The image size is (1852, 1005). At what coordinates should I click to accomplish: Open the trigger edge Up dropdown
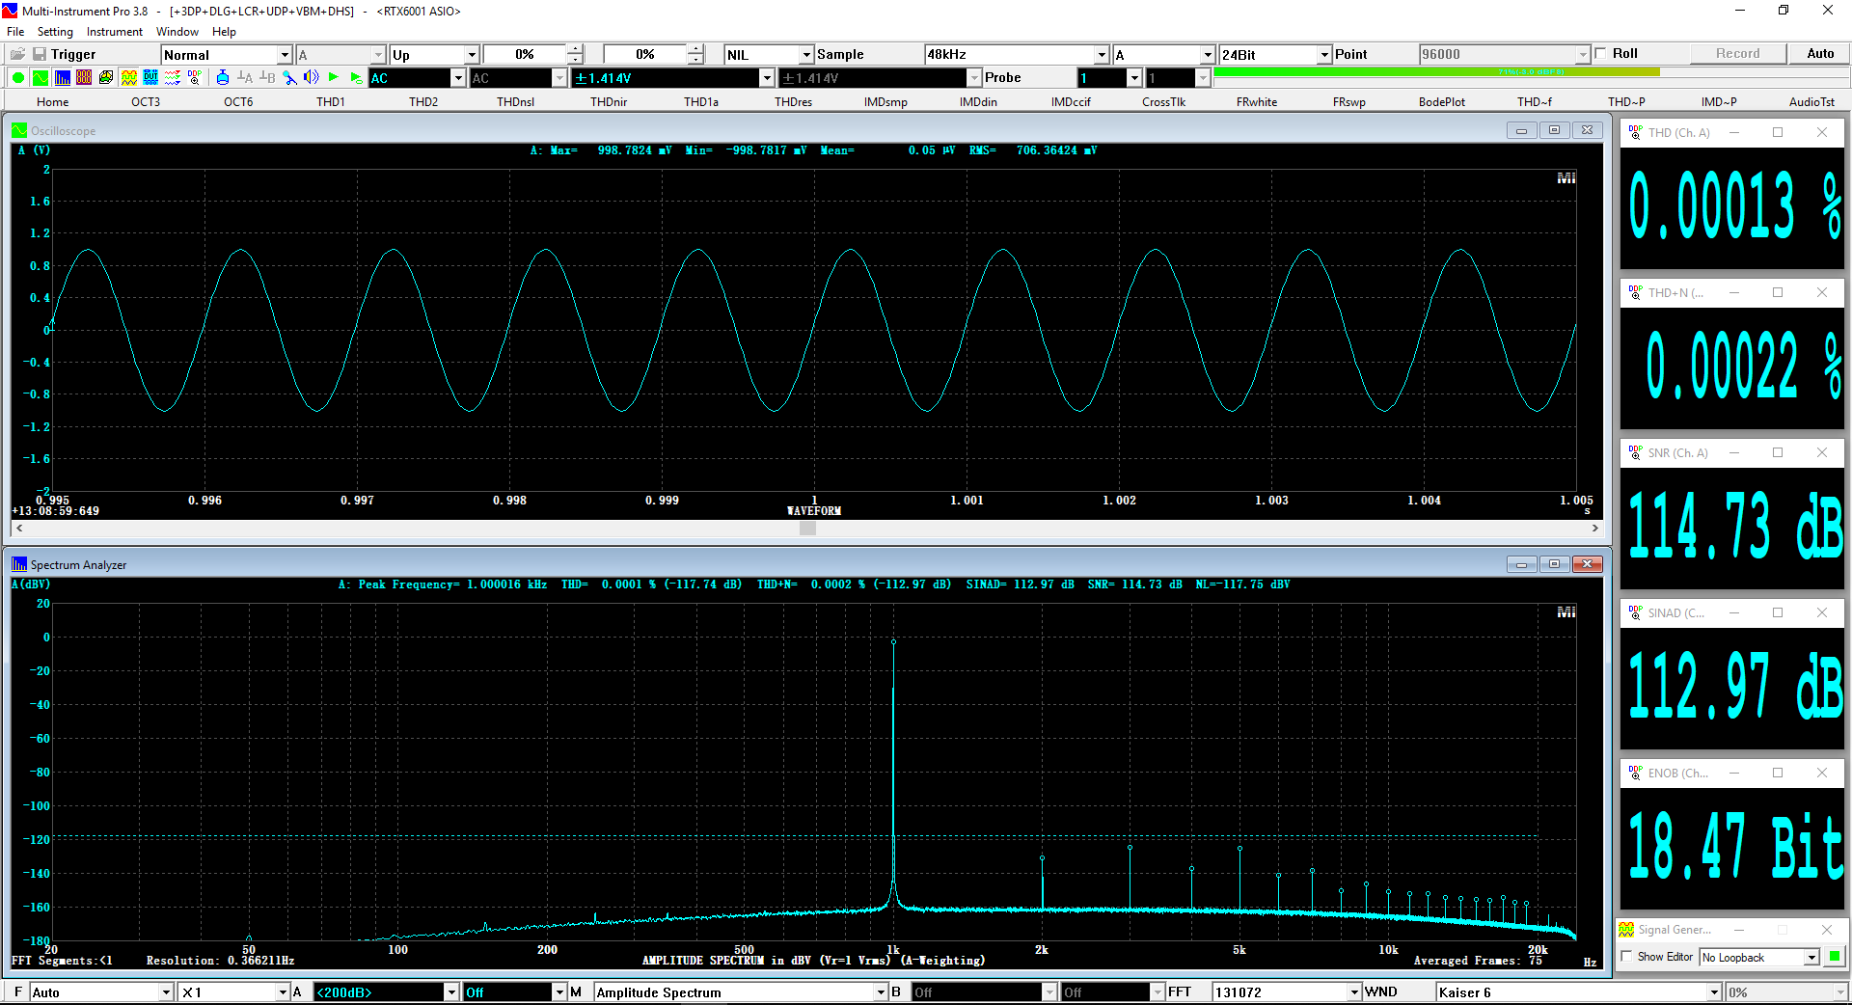coord(434,55)
